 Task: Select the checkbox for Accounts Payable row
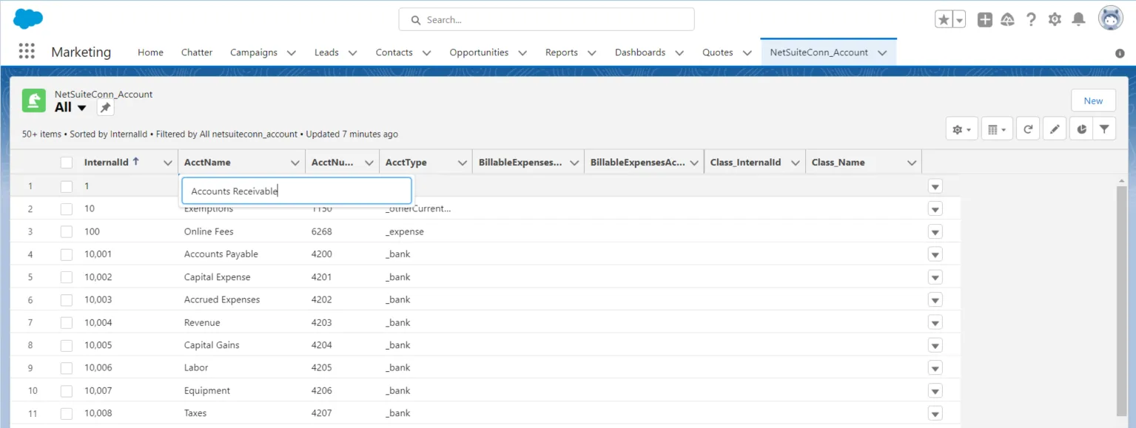click(x=66, y=254)
